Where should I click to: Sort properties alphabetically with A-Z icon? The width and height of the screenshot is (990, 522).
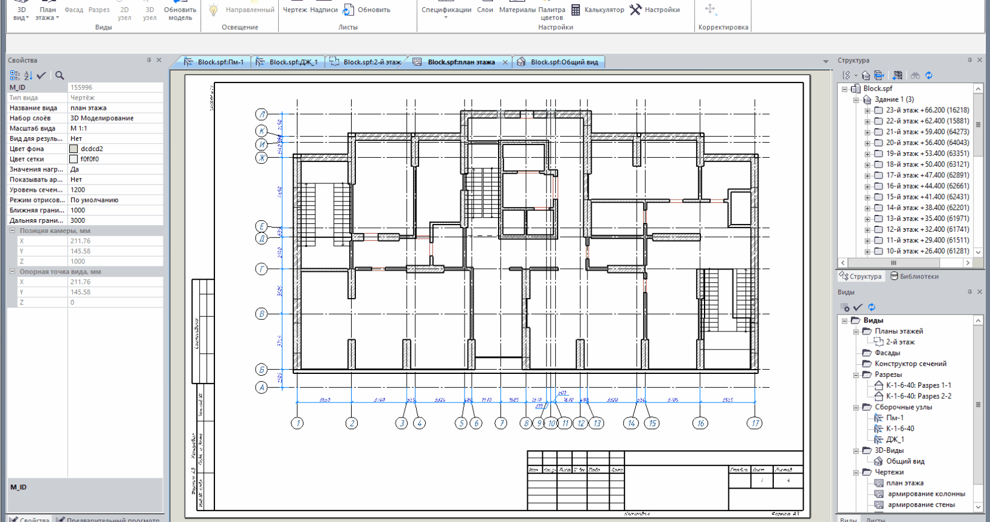[28, 75]
